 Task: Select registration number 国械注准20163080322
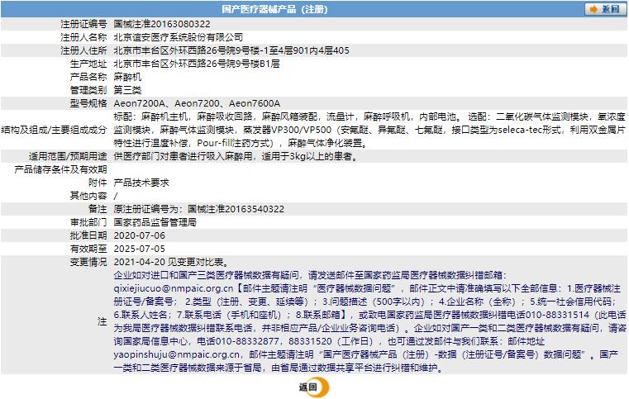tap(162, 24)
